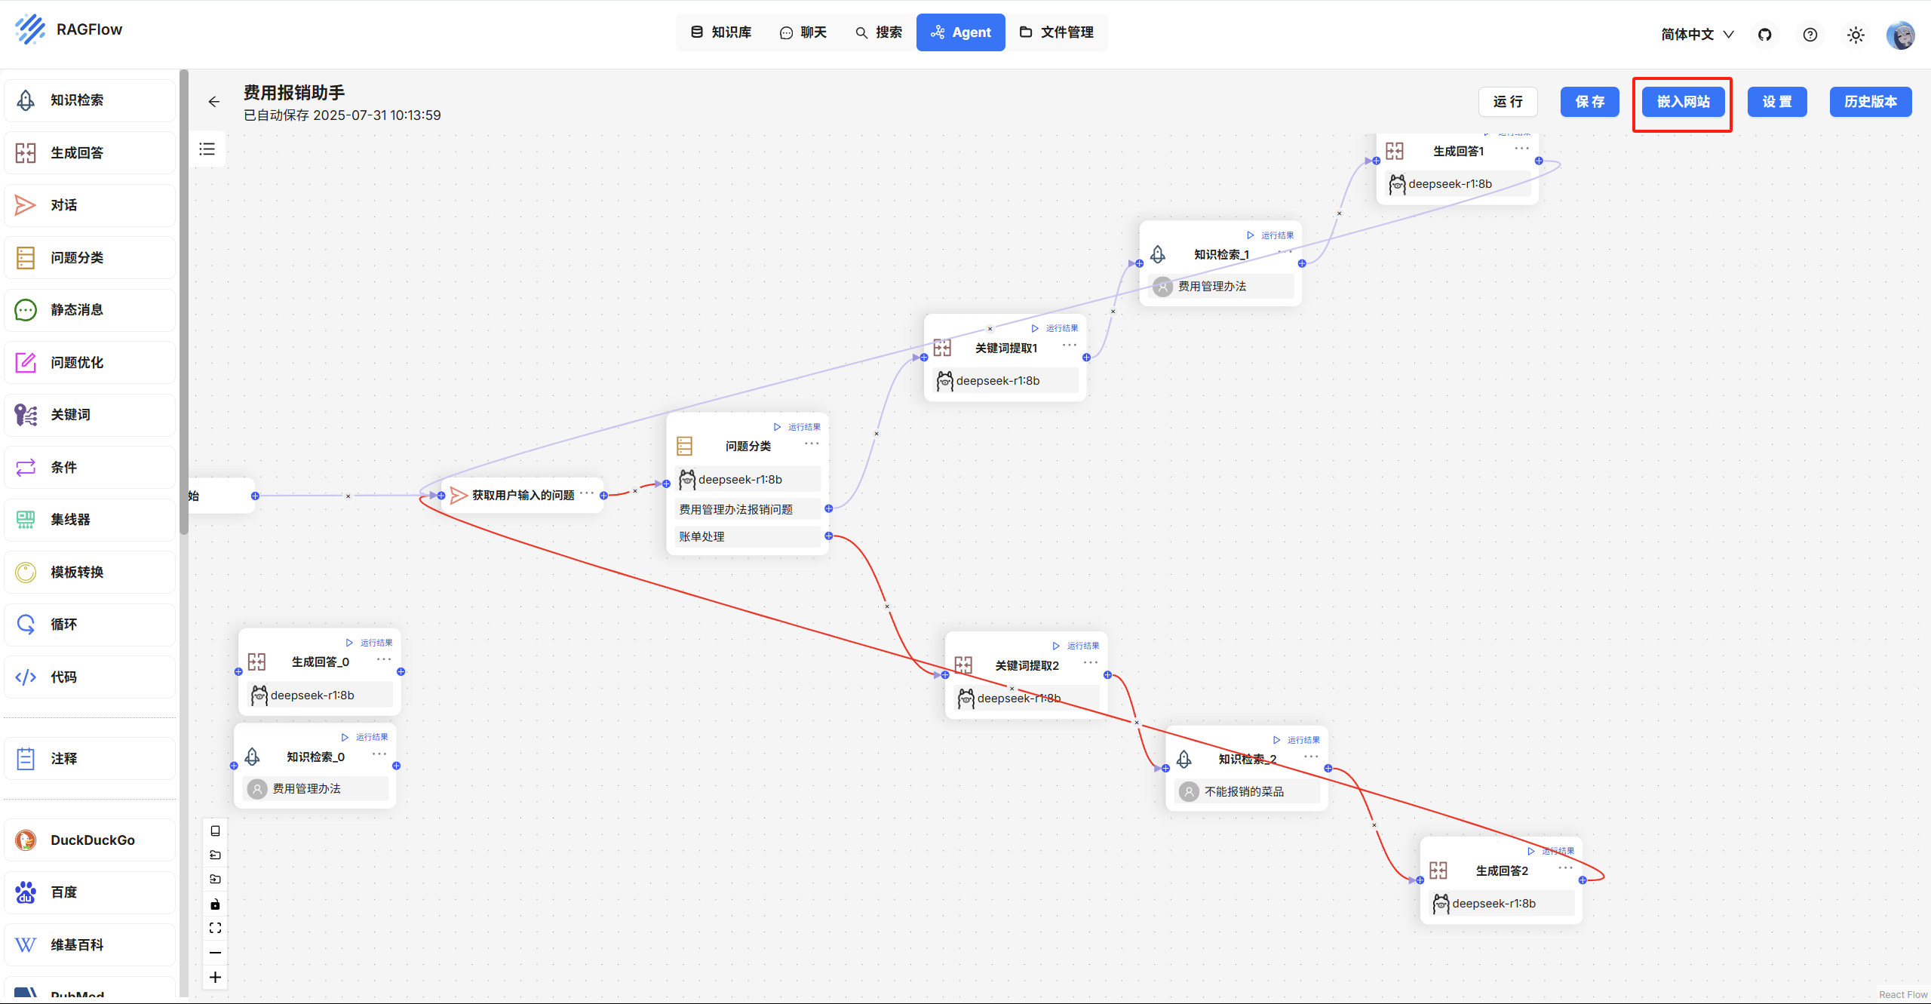The width and height of the screenshot is (1931, 1004).
Task: Toggle the minimap icon on the canvas
Action: [215, 830]
